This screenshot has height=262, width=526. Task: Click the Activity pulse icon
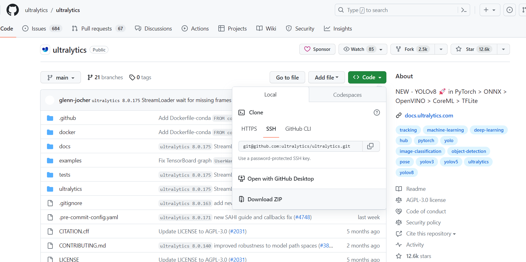pyautogui.click(x=399, y=245)
